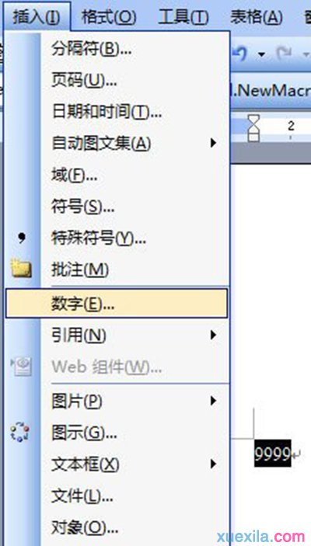Click the redo arrow toolbar icon
311x546 pixels.
coord(284,53)
